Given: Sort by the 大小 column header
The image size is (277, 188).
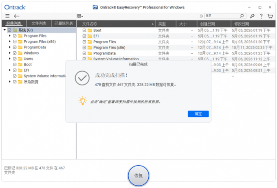Looking at the screenshot, I should (x=187, y=24).
